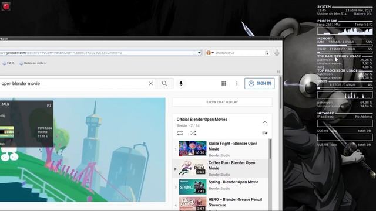Open Spring - Blender Open Movie title
376x211 pixels.
tap(233, 182)
